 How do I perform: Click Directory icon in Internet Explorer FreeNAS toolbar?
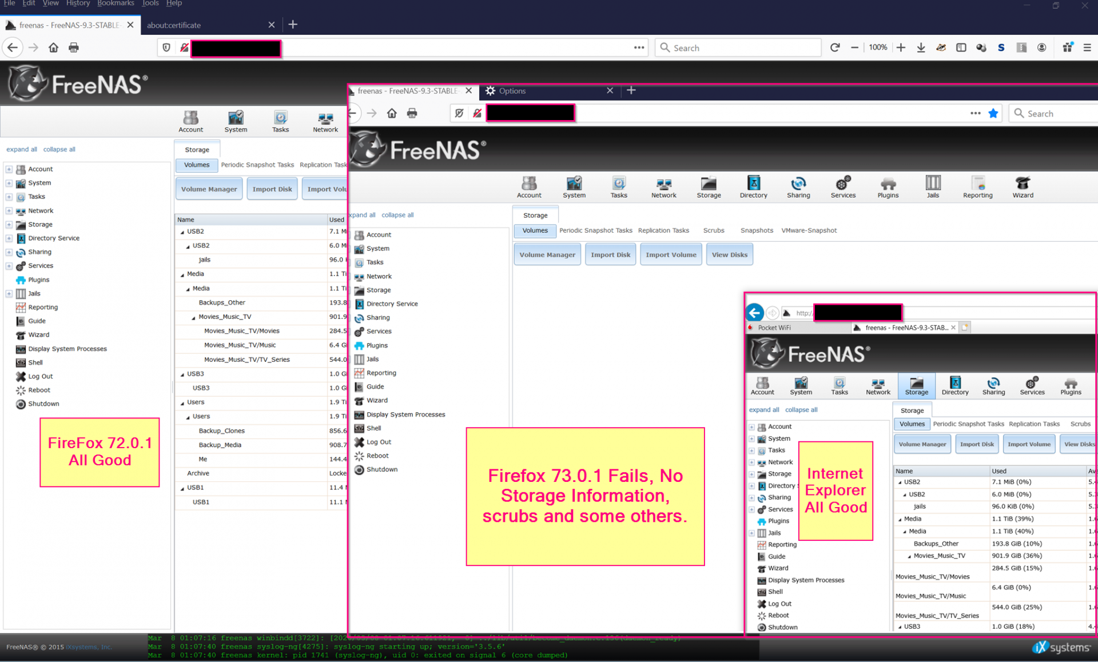pos(955,385)
